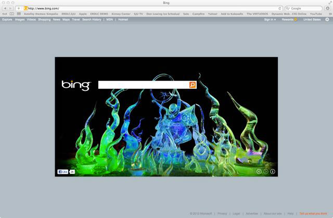
Task: Open the ERDLC DEMO bookmark
Action: (x=99, y=14)
